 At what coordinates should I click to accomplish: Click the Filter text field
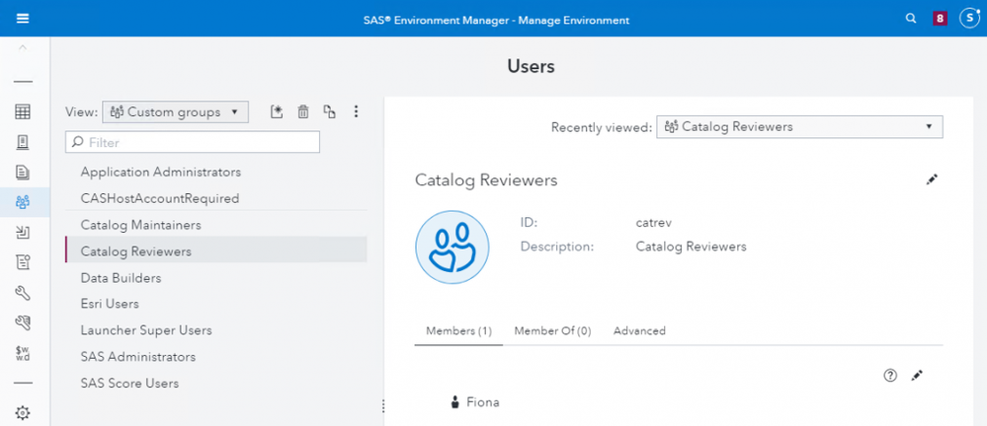point(193,143)
